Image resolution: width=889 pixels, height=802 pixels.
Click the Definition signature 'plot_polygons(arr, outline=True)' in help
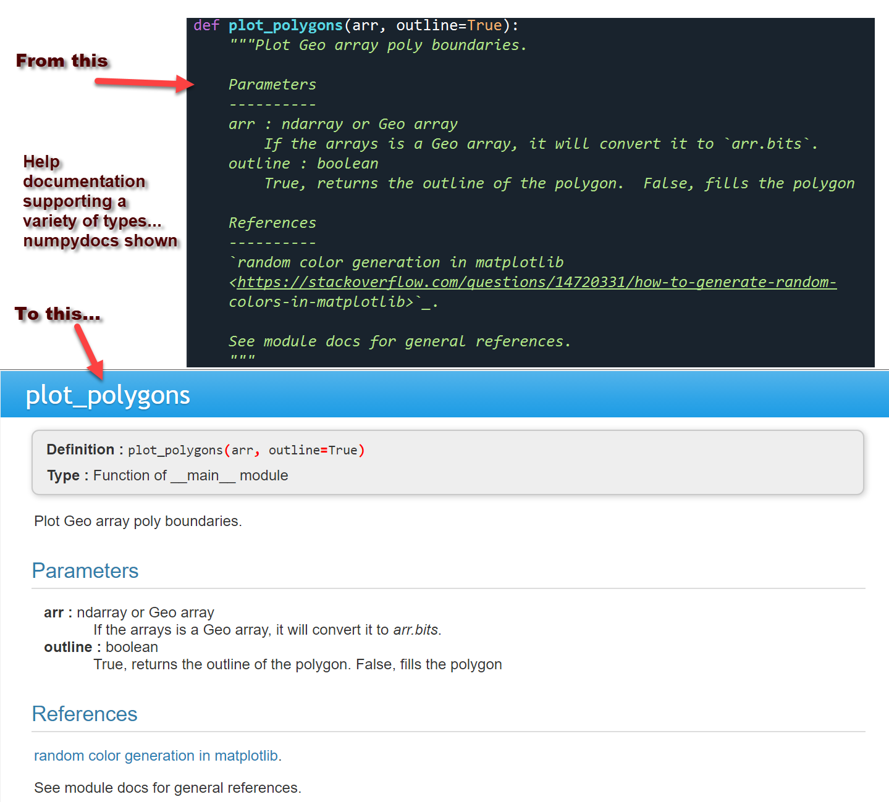246,450
